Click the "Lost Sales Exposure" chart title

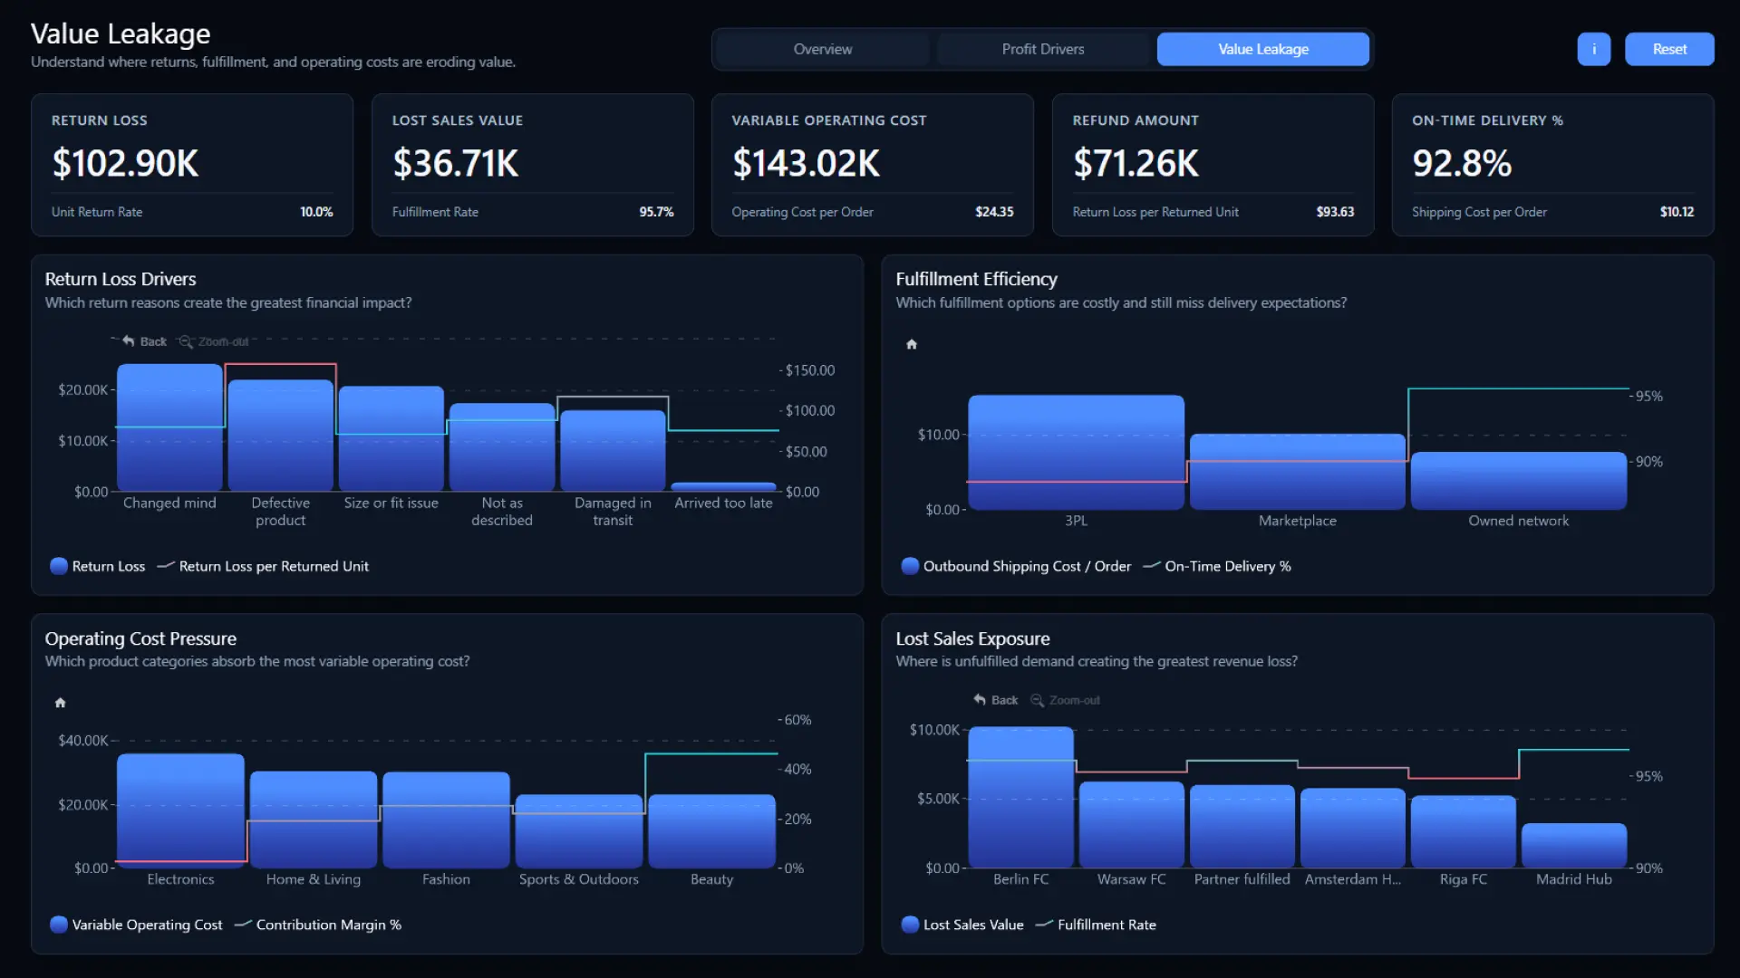tap(972, 638)
